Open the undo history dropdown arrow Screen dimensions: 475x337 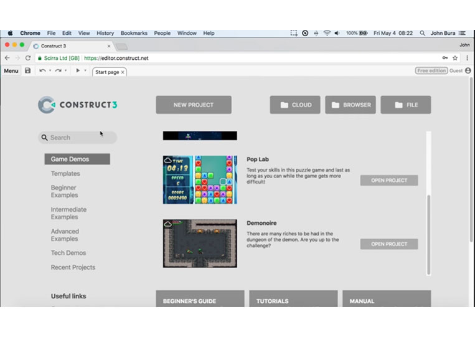(x=50, y=70)
